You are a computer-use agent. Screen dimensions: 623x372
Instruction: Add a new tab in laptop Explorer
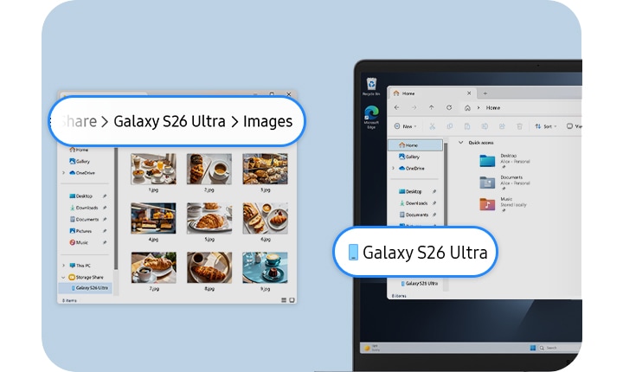[x=485, y=93]
